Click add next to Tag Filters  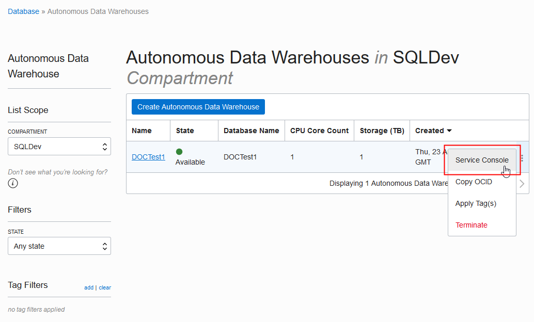click(x=89, y=287)
